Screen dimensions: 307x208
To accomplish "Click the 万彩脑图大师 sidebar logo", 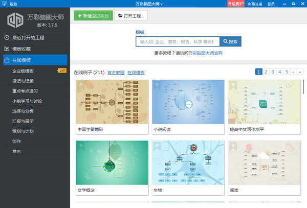I will [15, 20].
